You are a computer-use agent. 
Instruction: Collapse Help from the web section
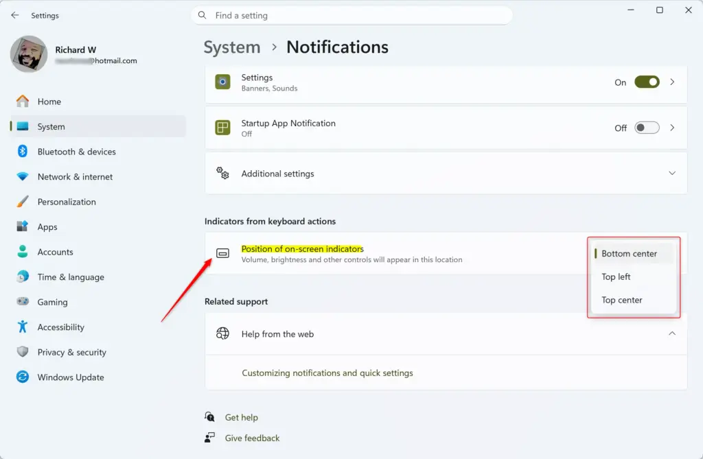[672, 333]
